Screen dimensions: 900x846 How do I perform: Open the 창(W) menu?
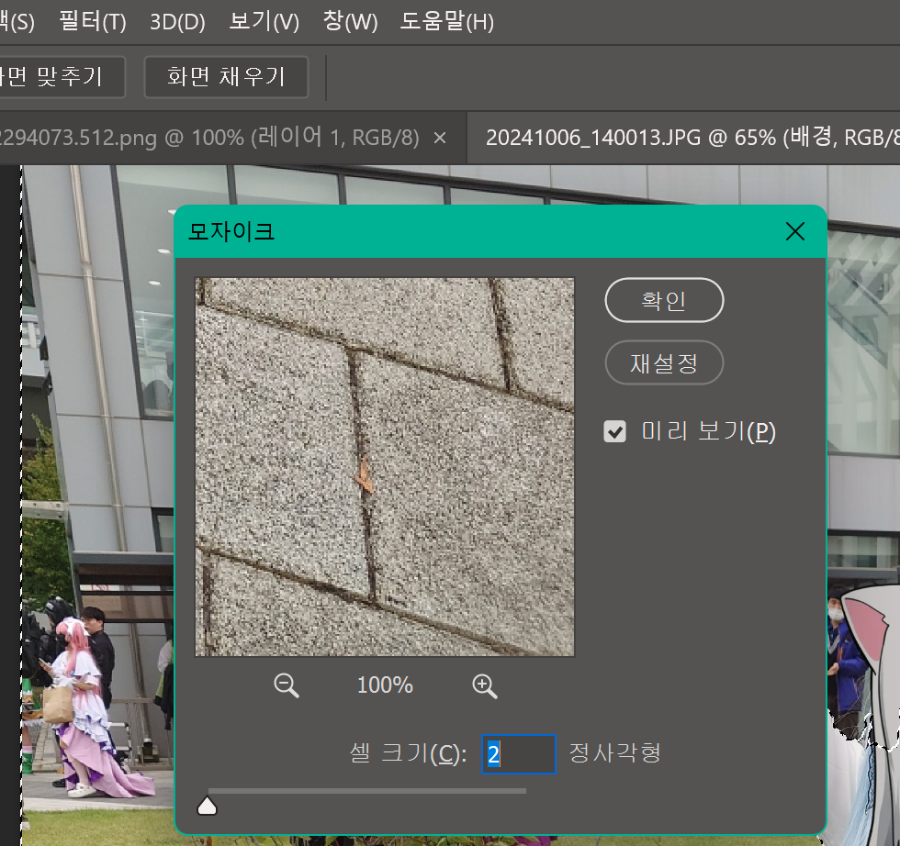point(350,22)
